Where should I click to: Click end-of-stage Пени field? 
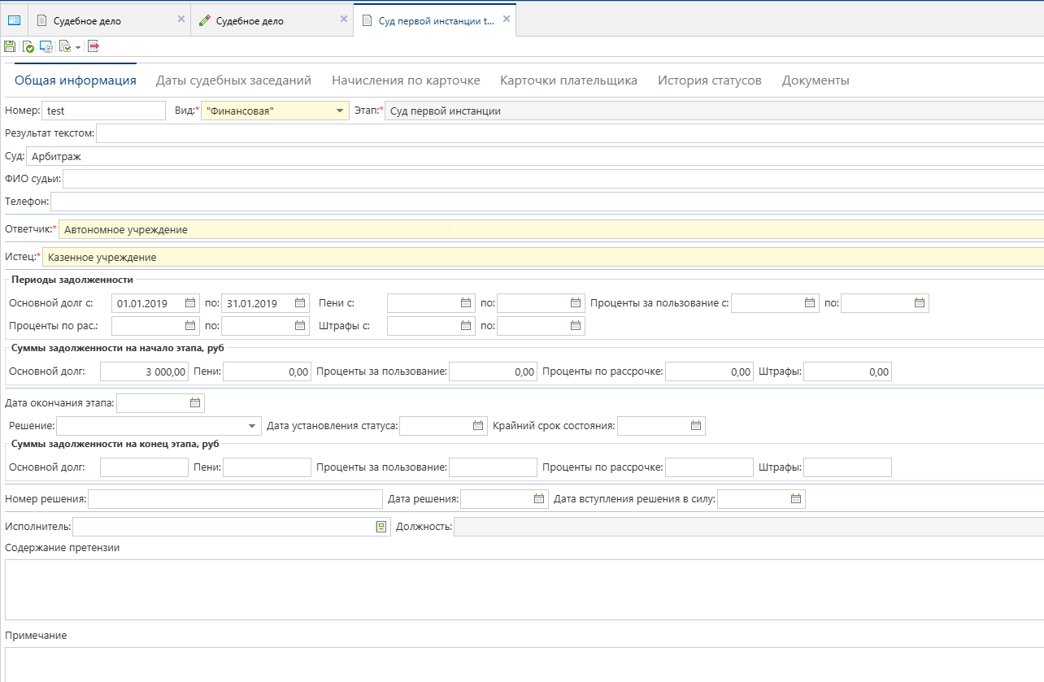point(268,467)
